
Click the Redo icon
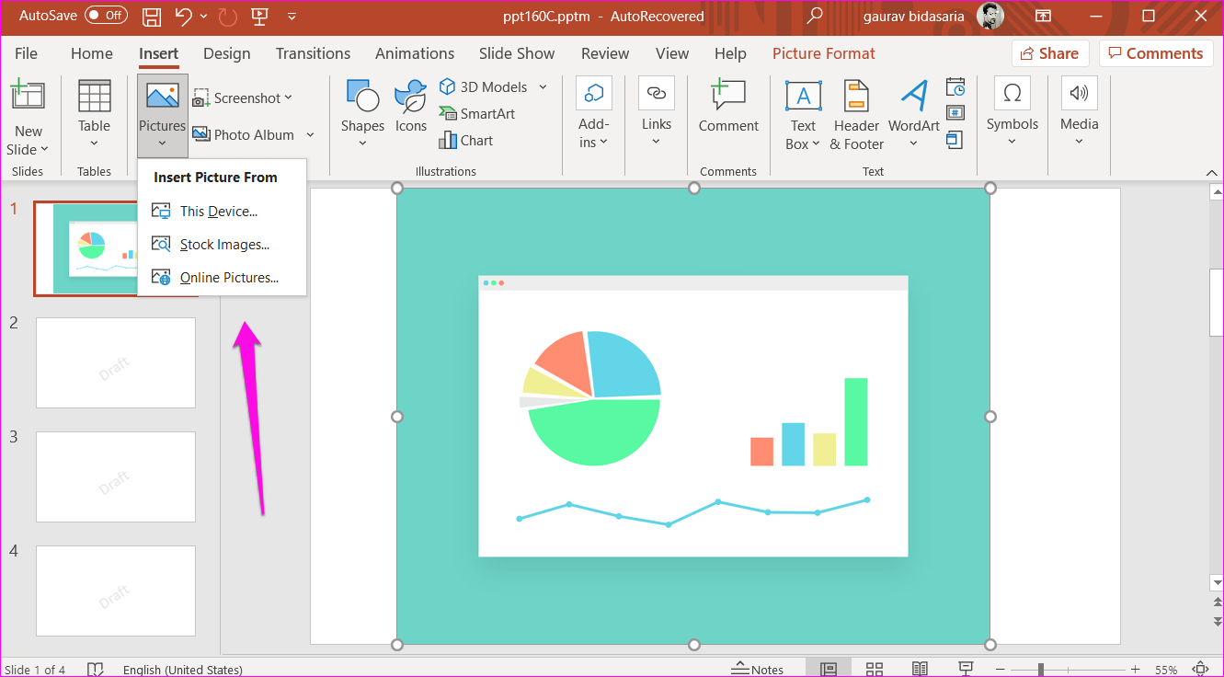tap(228, 16)
